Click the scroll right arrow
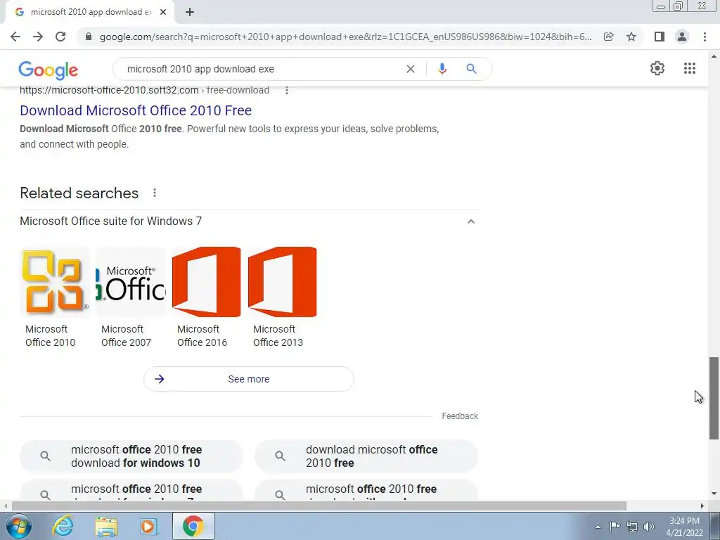Viewport: 720px width, 540px height. point(702,506)
